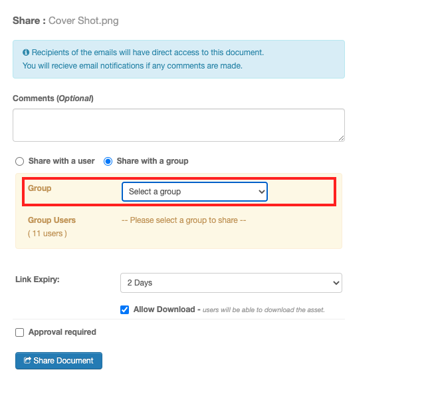The height and width of the screenshot is (394, 430).
Task: Click the Allow Download label text
Action: point(164,309)
